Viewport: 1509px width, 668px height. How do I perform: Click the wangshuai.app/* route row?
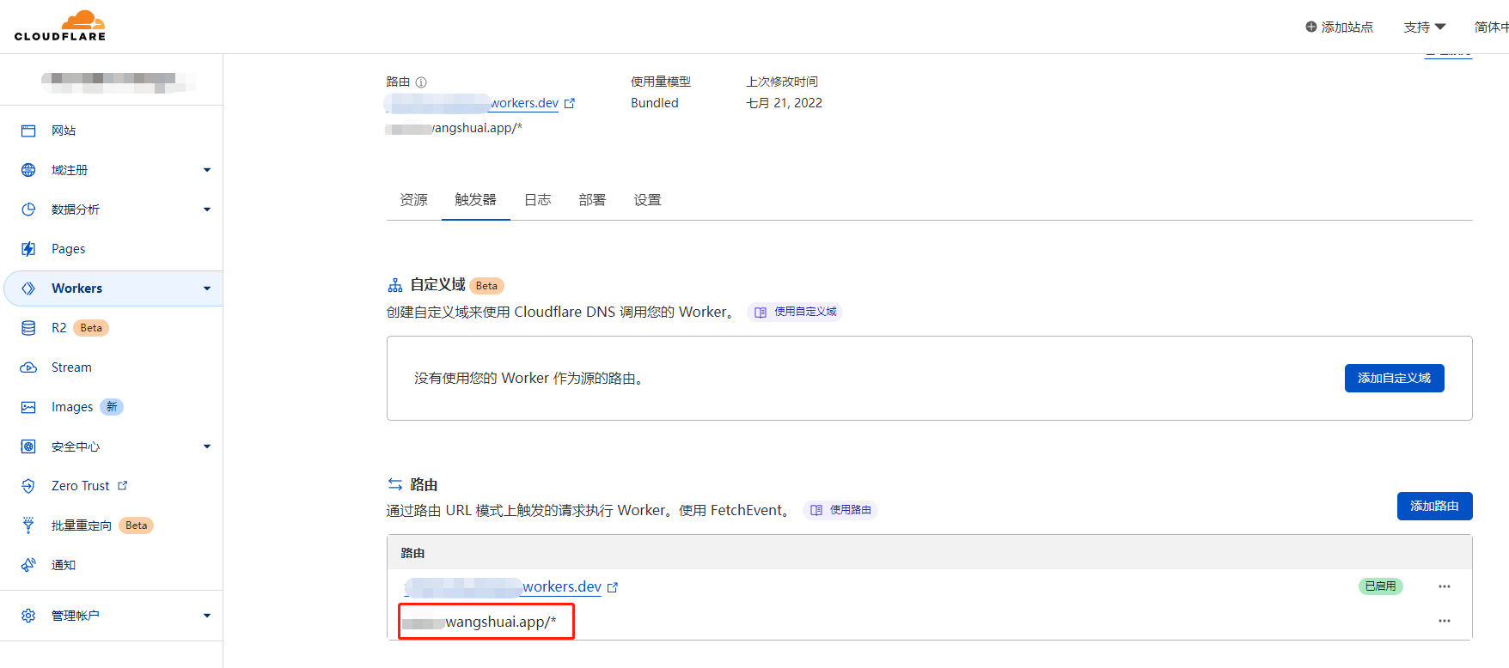coord(930,622)
